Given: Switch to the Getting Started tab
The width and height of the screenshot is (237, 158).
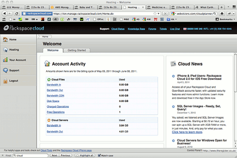Looking at the screenshot, I should click(77, 50).
